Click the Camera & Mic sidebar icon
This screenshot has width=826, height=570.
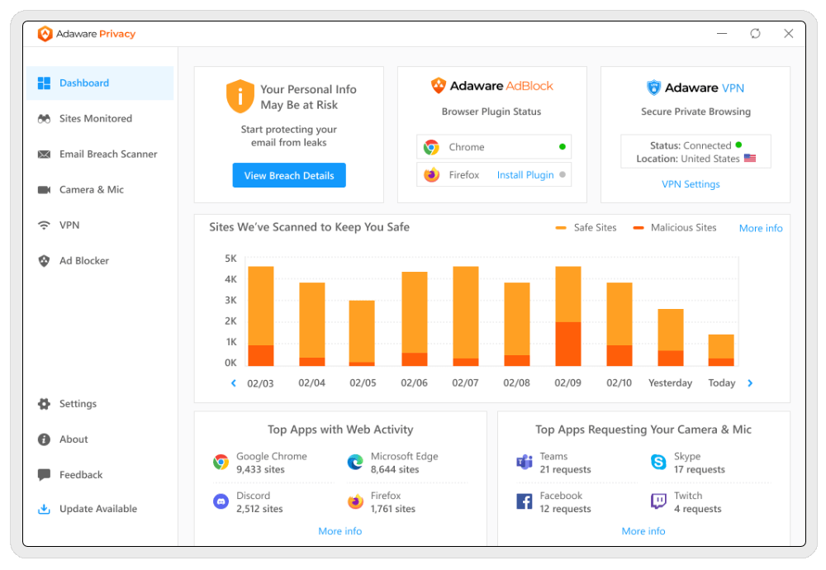(44, 190)
